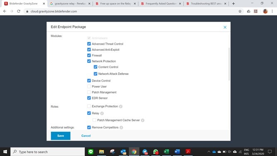Open Outlook from taskbar
Viewport: 277px width, 156px height.
[123, 152]
